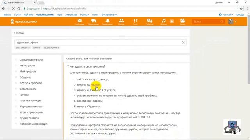Screen dimensions: 250x140
Task: Select the пароль tag
Action: (x=37, y=47)
